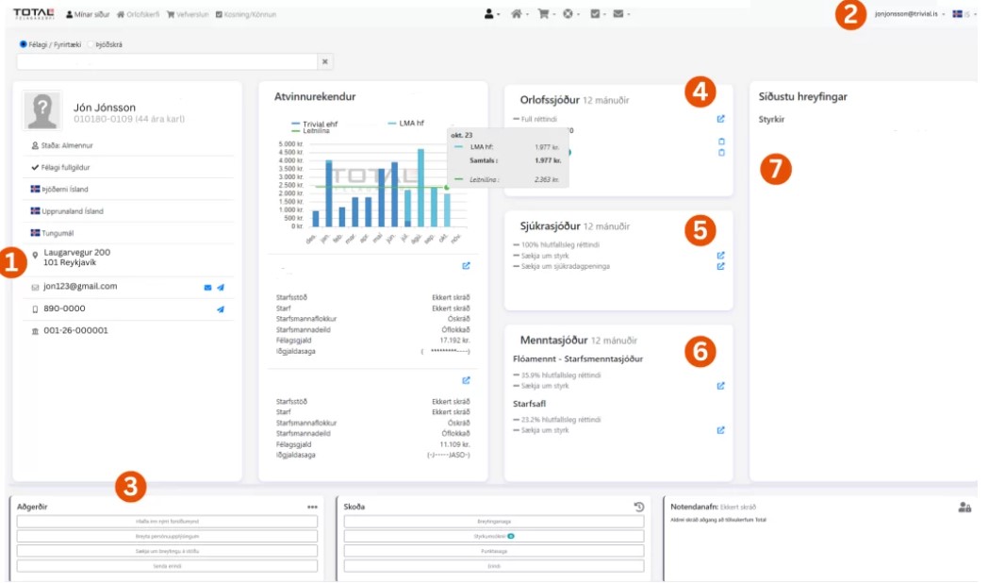Open the IS language dropdown
Screen dimensions: 1005x583
tap(964, 14)
